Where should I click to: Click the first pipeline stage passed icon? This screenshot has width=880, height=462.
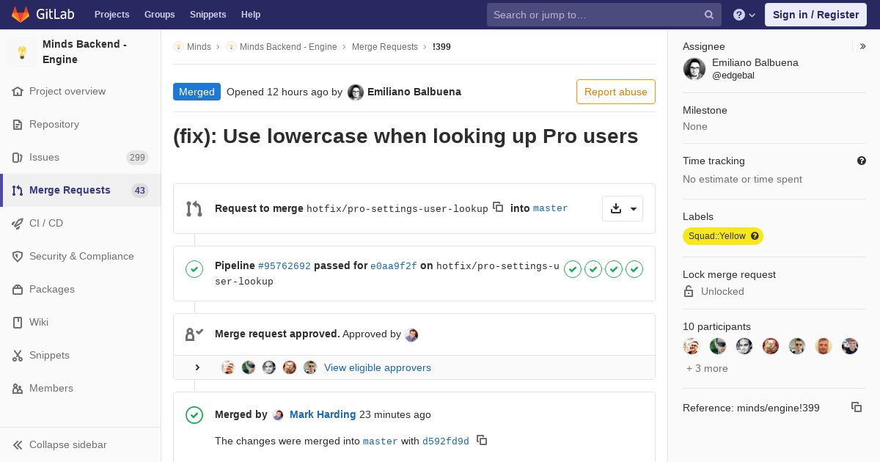573,269
